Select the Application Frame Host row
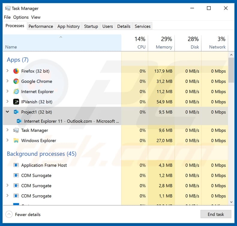237x226 pixels. click(x=115, y=165)
